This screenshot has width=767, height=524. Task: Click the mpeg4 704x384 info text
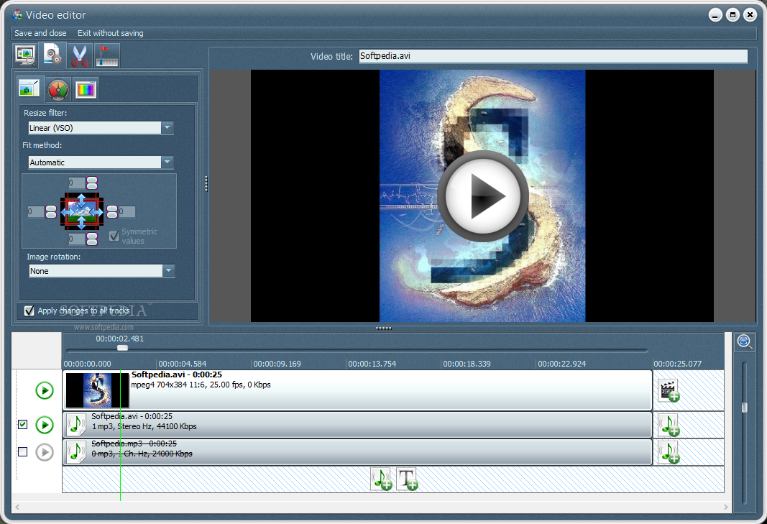tap(201, 385)
